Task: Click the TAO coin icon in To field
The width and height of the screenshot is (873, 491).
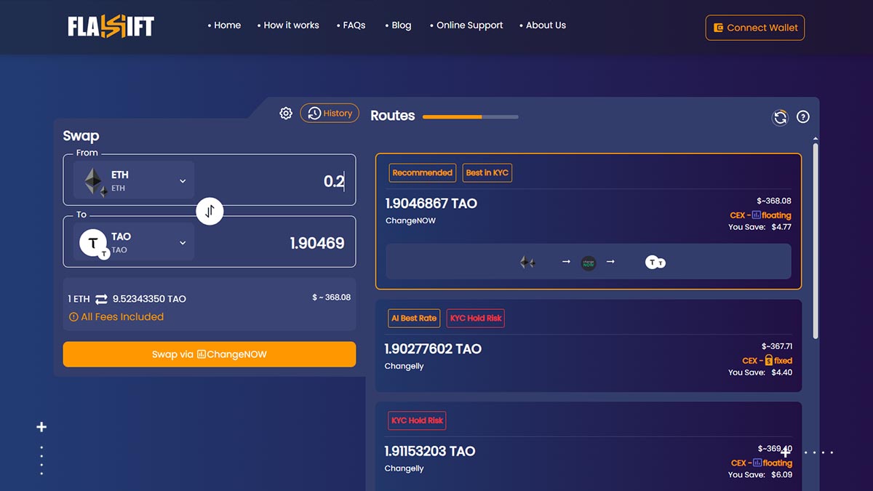Action: click(x=95, y=244)
